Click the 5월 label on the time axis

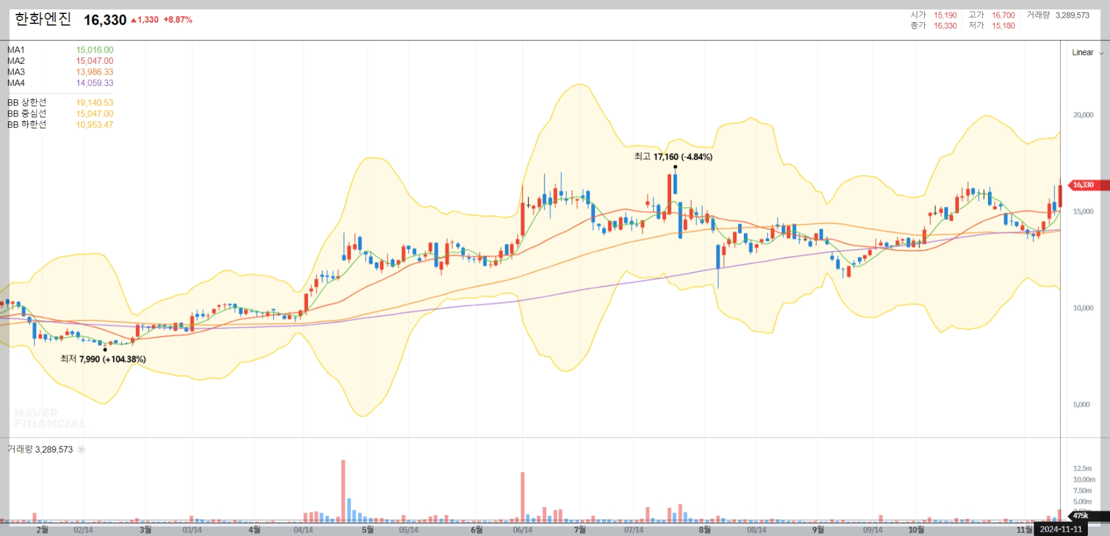click(x=367, y=530)
